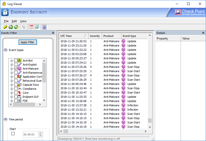Enable the Start time period checkbox
Image resolution: width=206 pixels, height=141 pixels.
tap(13, 134)
